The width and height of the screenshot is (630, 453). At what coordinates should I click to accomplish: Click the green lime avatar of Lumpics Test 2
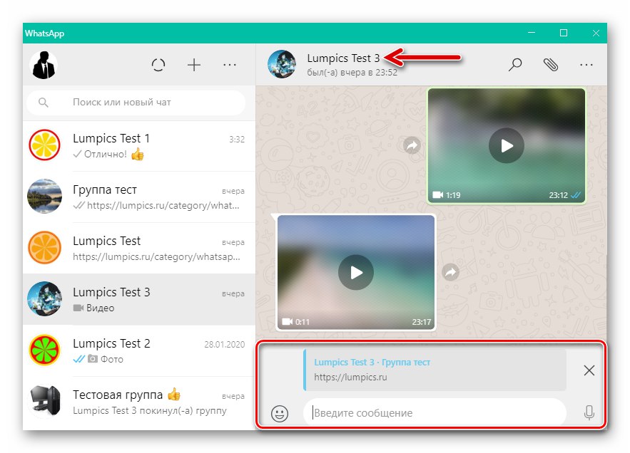(x=44, y=350)
